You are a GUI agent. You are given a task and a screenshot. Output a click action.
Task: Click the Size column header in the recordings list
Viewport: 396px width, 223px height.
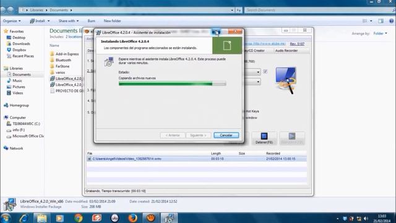point(242,154)
